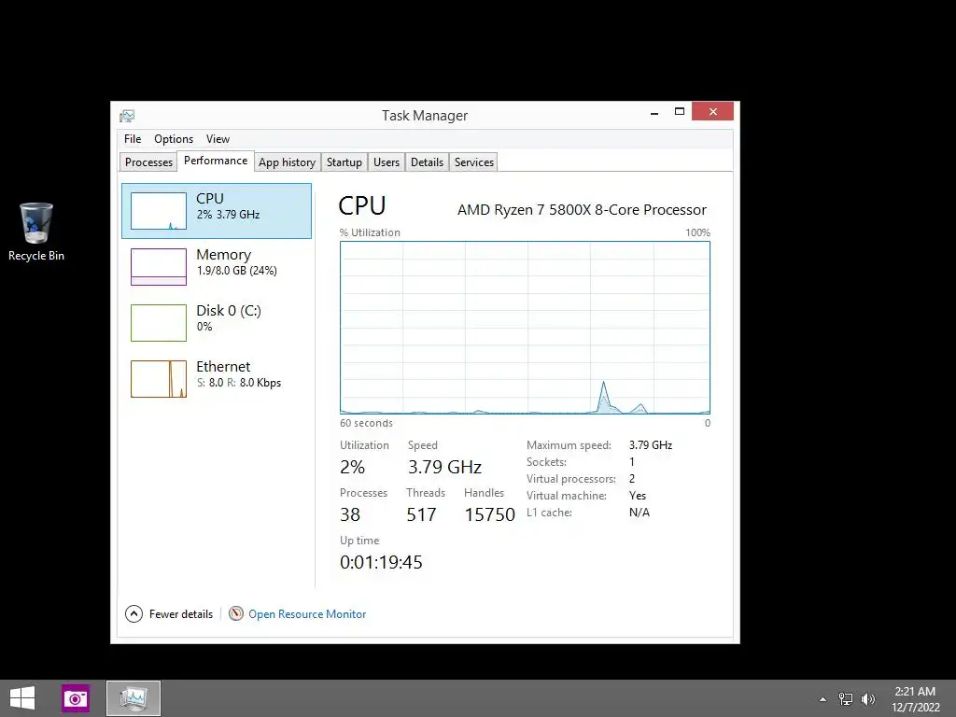
Task: Select the Ethernet mini graph thumbnail
Action: pyautogui.click(x=159, y=379)
